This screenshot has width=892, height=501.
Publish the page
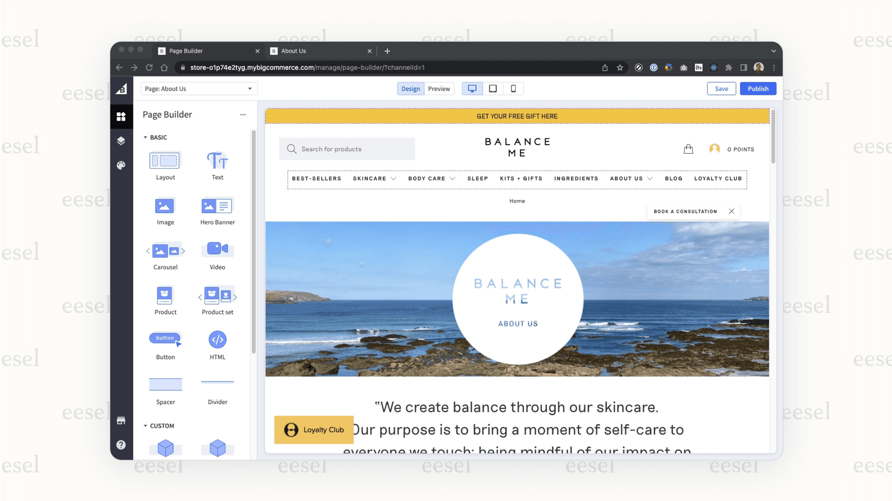pyautogui.click(x=758, y=89)
